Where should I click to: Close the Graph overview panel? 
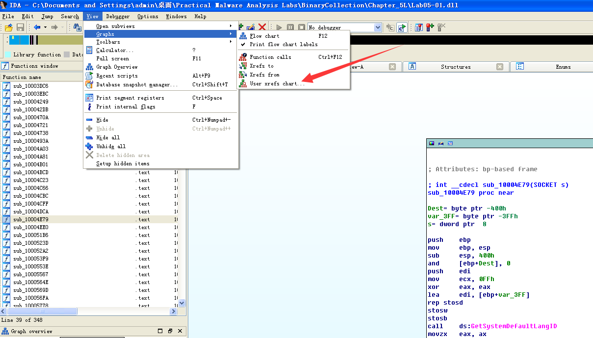180,331
